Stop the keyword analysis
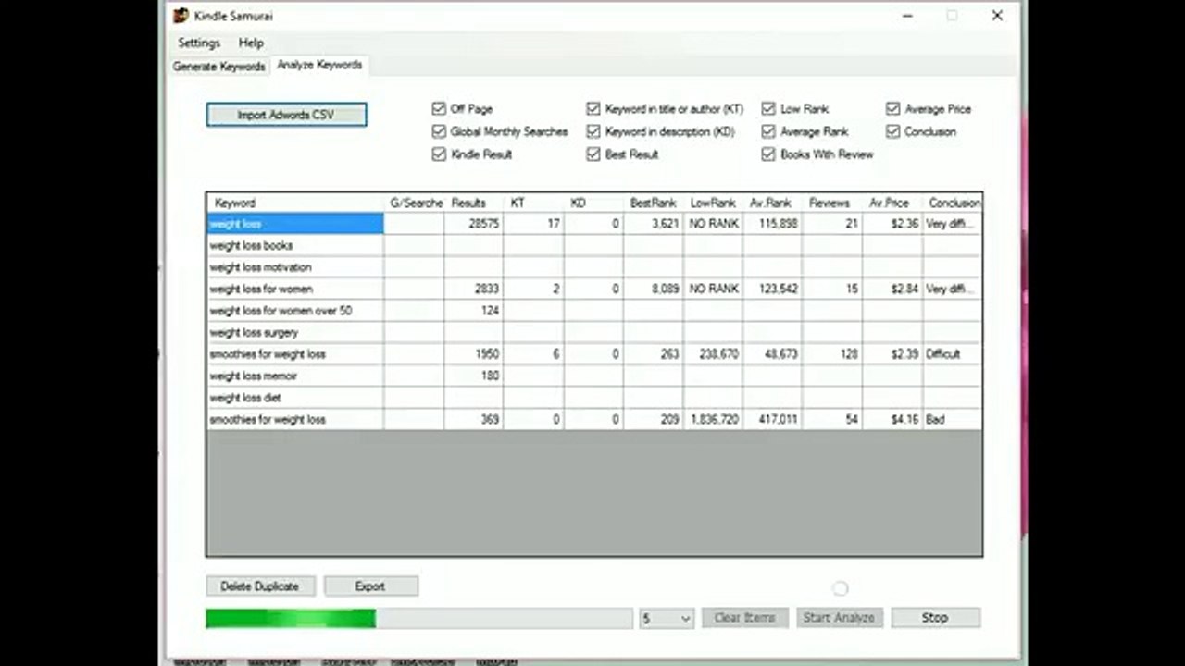The image size is (1185, 666). pyautogui.click(x=935, y=618)
